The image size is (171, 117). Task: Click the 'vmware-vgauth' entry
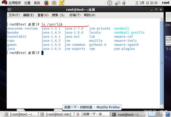click(126, 45)
